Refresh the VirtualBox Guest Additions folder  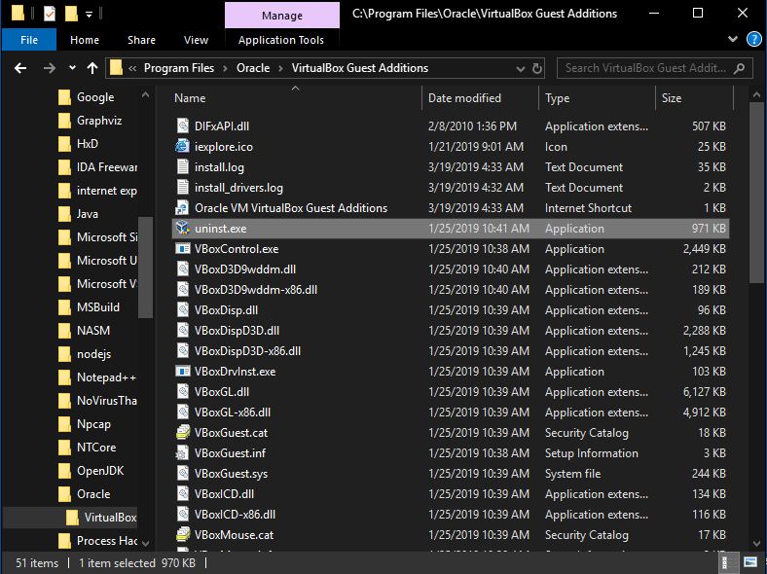coord(537,68)
